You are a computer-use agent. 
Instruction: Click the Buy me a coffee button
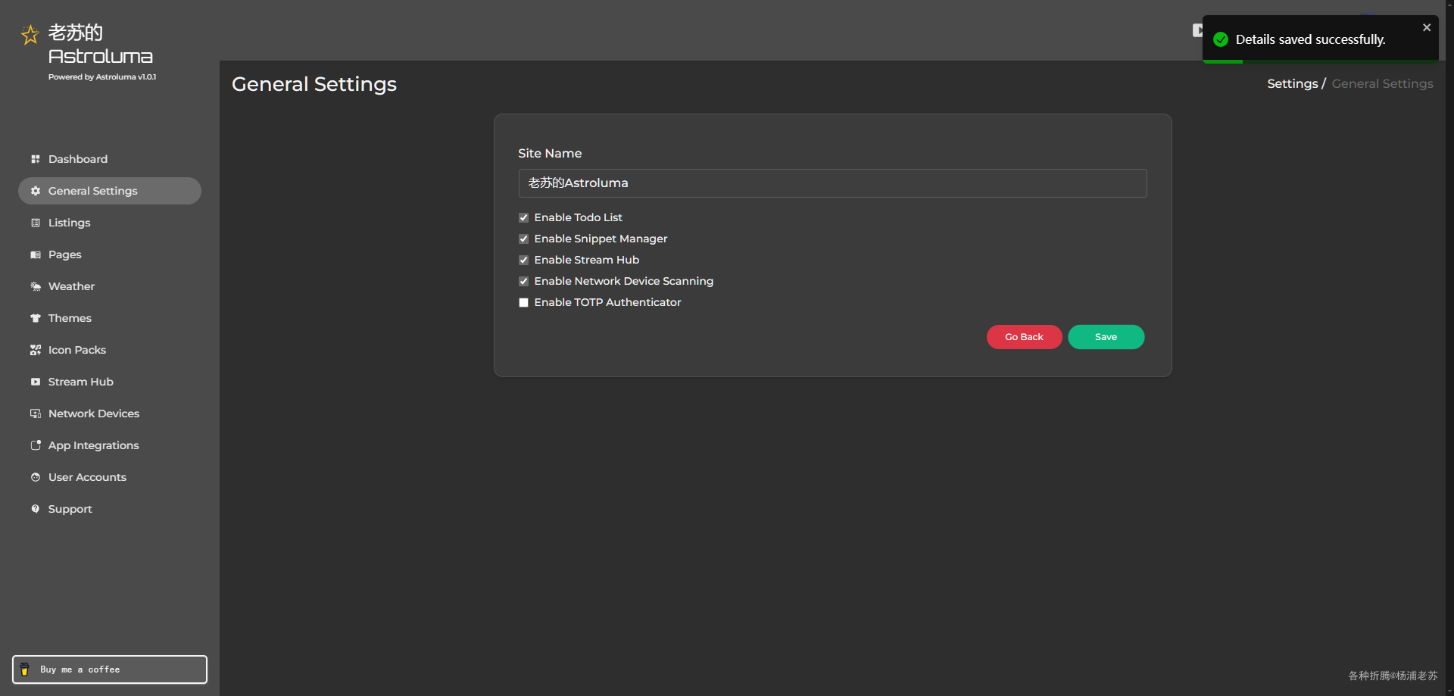coord(110,669)
